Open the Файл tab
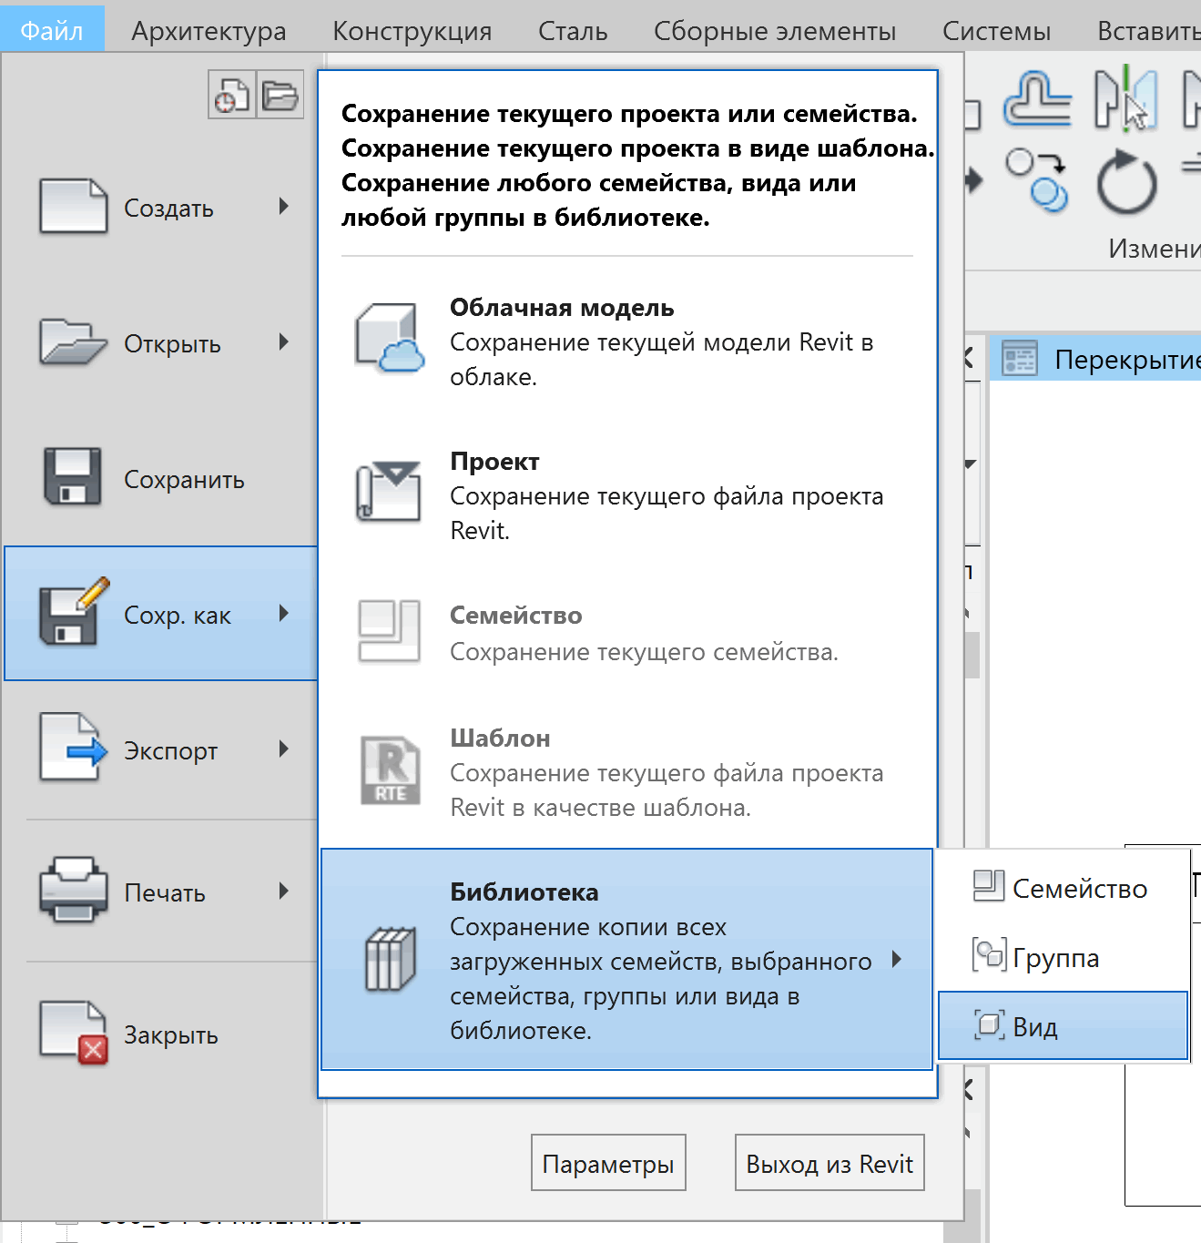This screenshot has width=1201, height=1243. tap(52, 30)
